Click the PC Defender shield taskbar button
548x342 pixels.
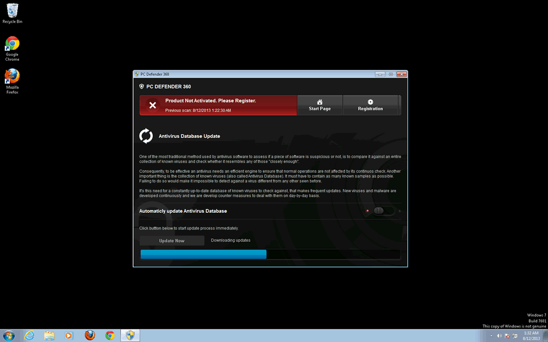[x=130, y=335]
